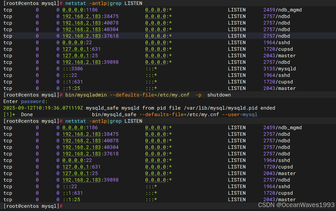This screenshot has width=336, height=211.
Task: Click --defaults-file=/etc/my.cnf on the mysqladmin line
Action: [x=149, y=95]
